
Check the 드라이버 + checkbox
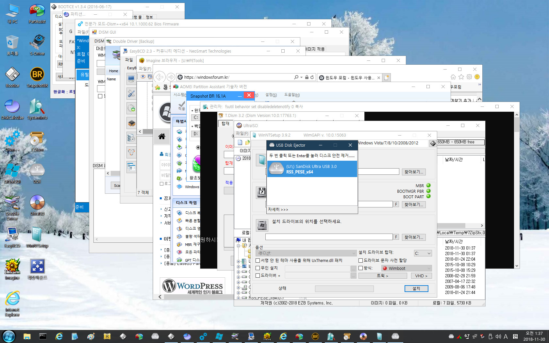coord(258,275)
